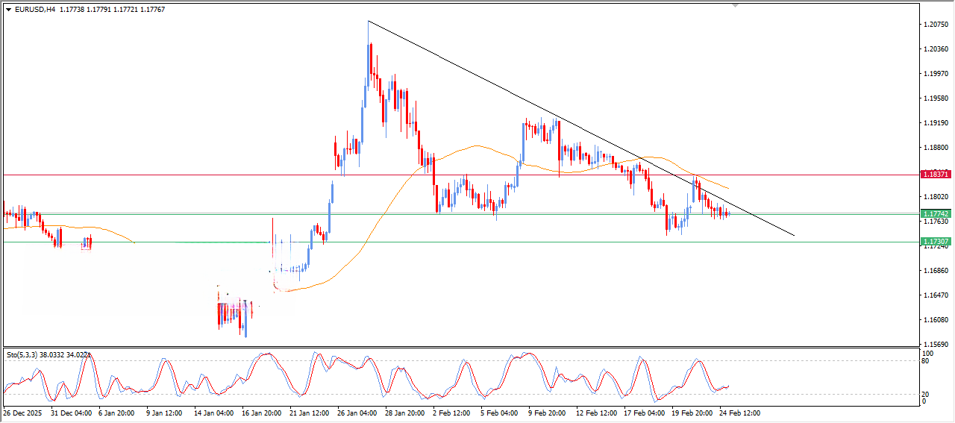Screen dimensions: 955x423
Task: Click the Sto(5,3,3) indicator label
Action: pos(28,354)
